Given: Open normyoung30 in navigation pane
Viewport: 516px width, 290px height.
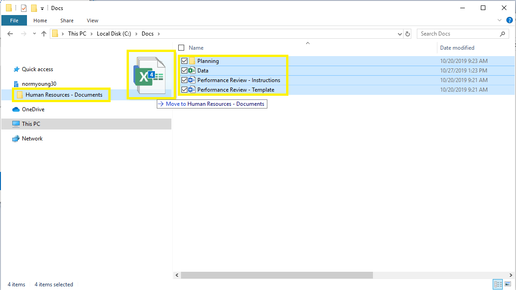Looking at the screenshot, I should pos(39,84).
